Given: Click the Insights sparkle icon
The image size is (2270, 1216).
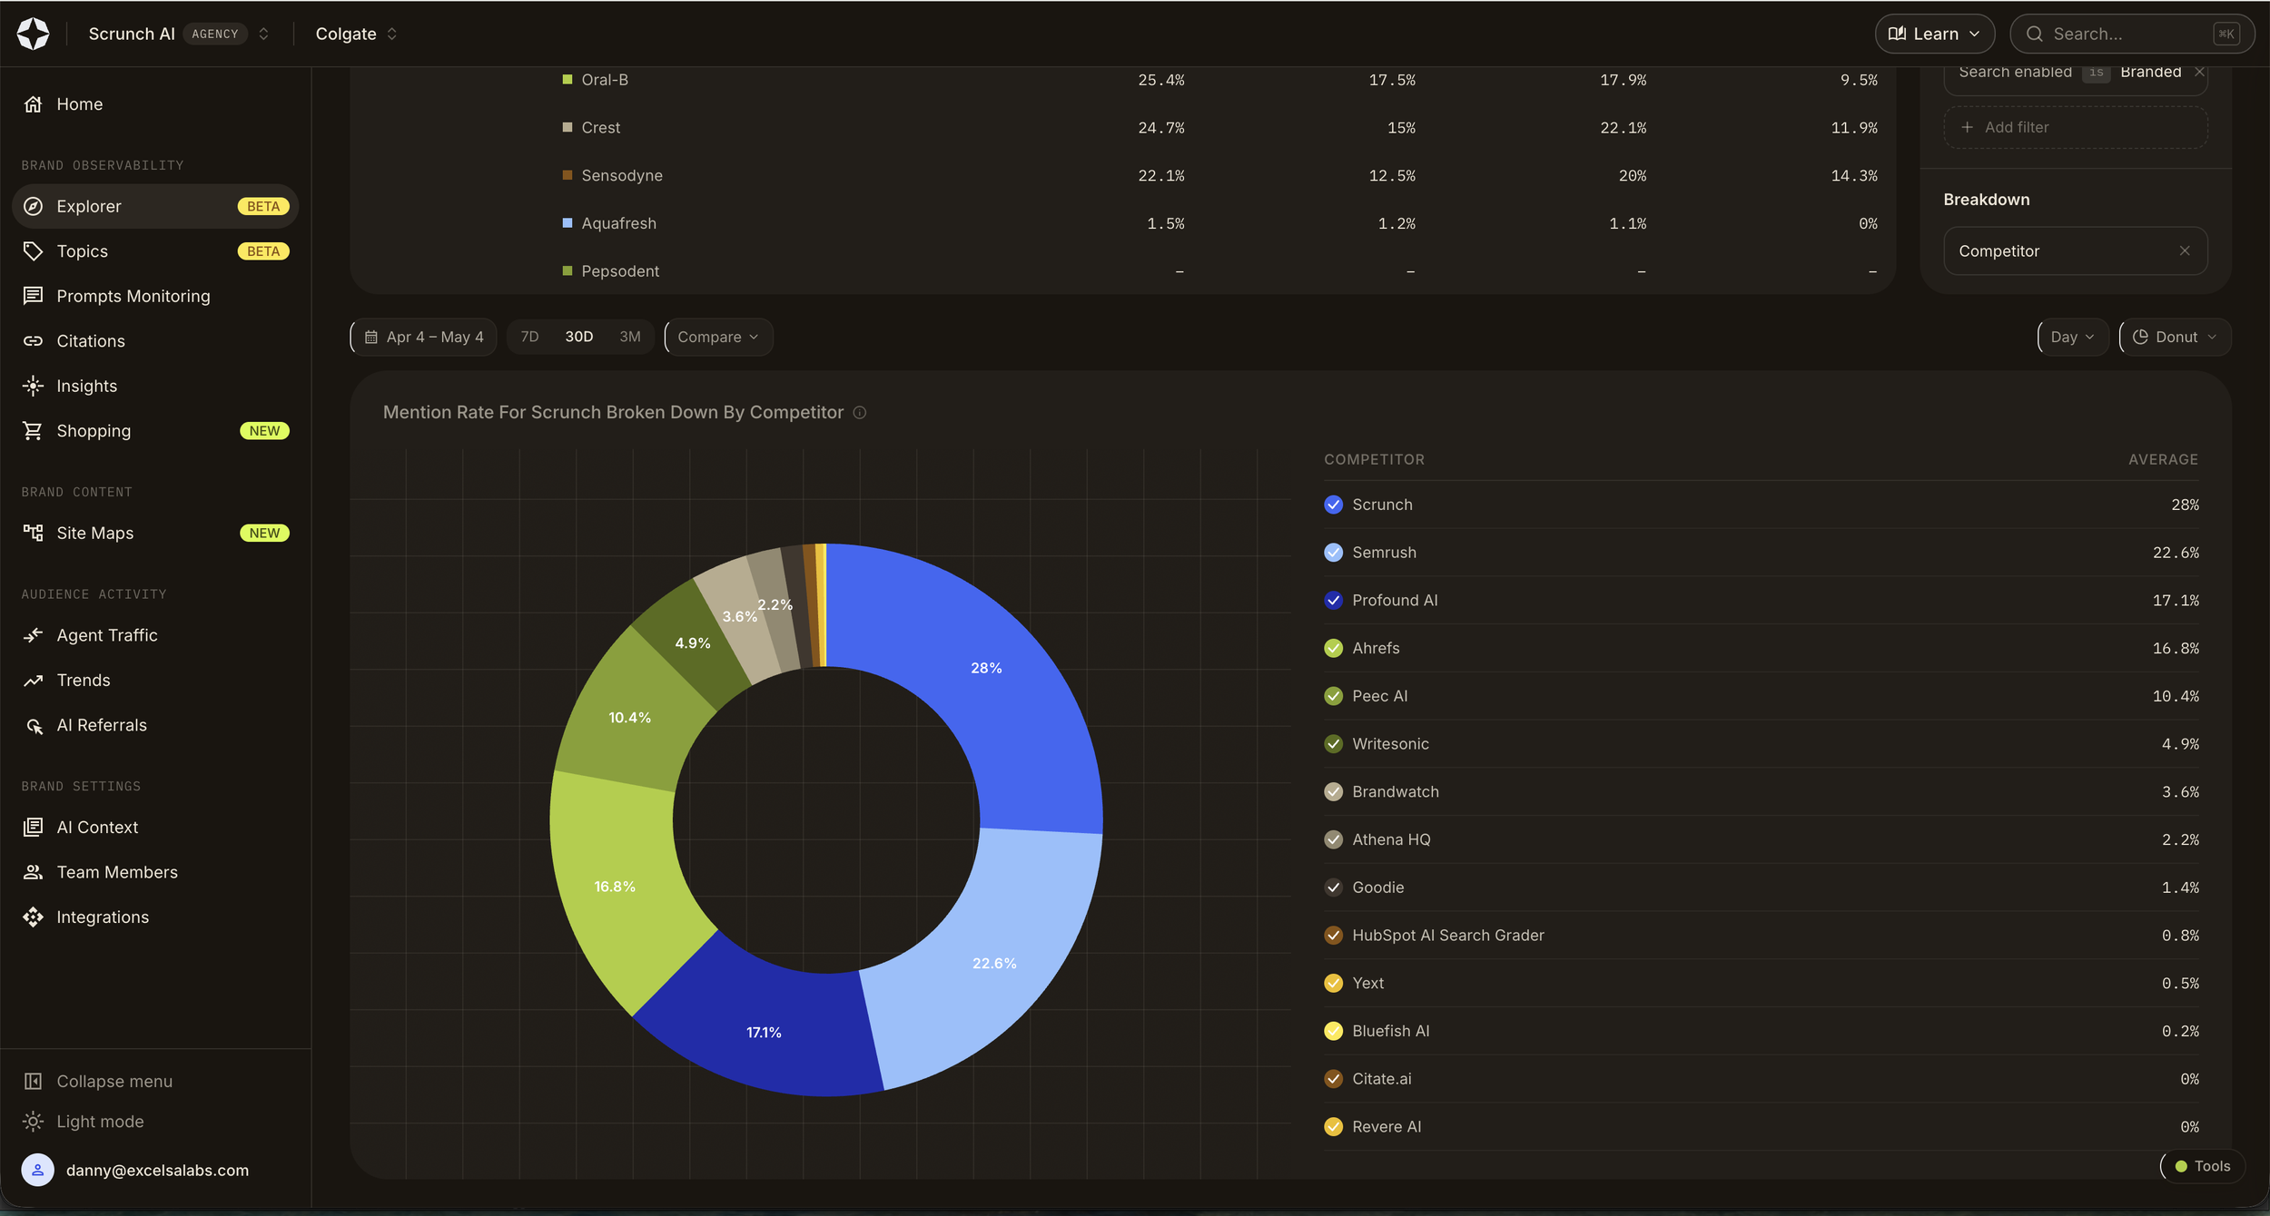Looking at the screenshot, I should (x=34, y=386).
